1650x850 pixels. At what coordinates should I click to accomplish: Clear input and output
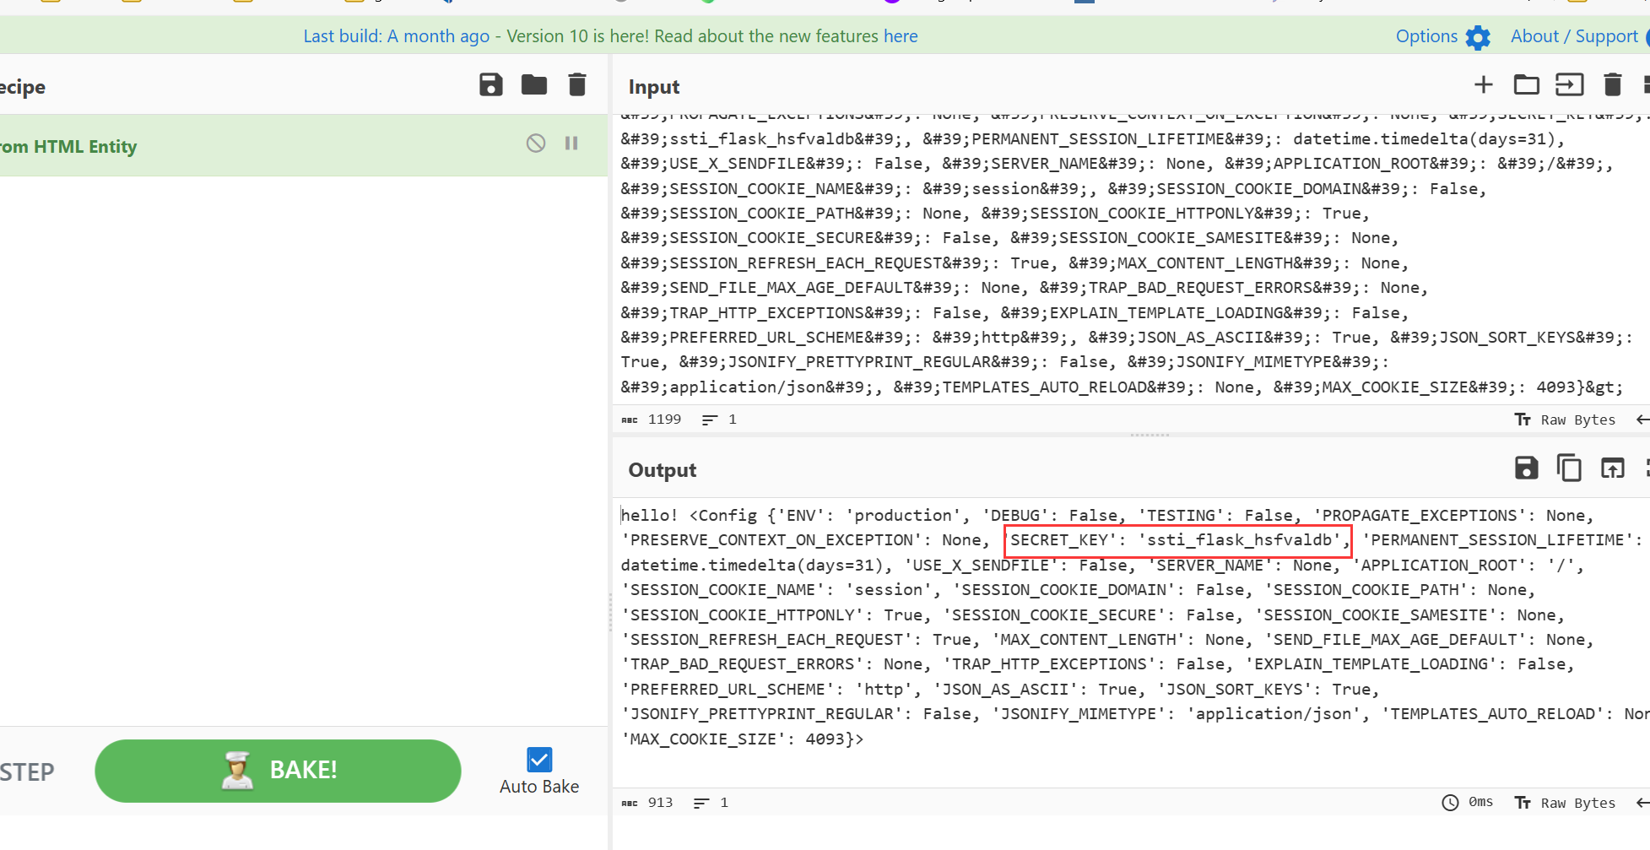click(x=1612, y=84)
